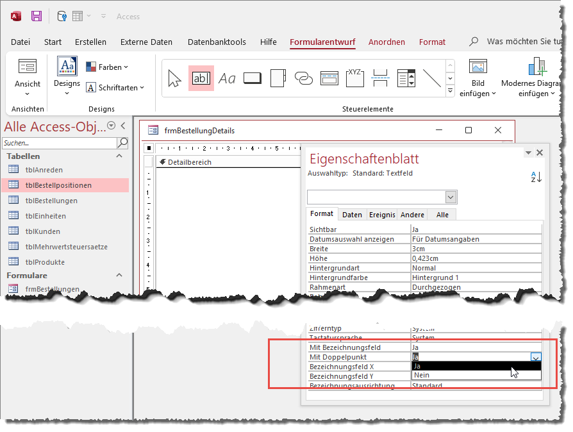Switch to the Daten tab in Eigenschaftenblatt
Viewport: 573px width, 432px height.
(x=353, y=213)
